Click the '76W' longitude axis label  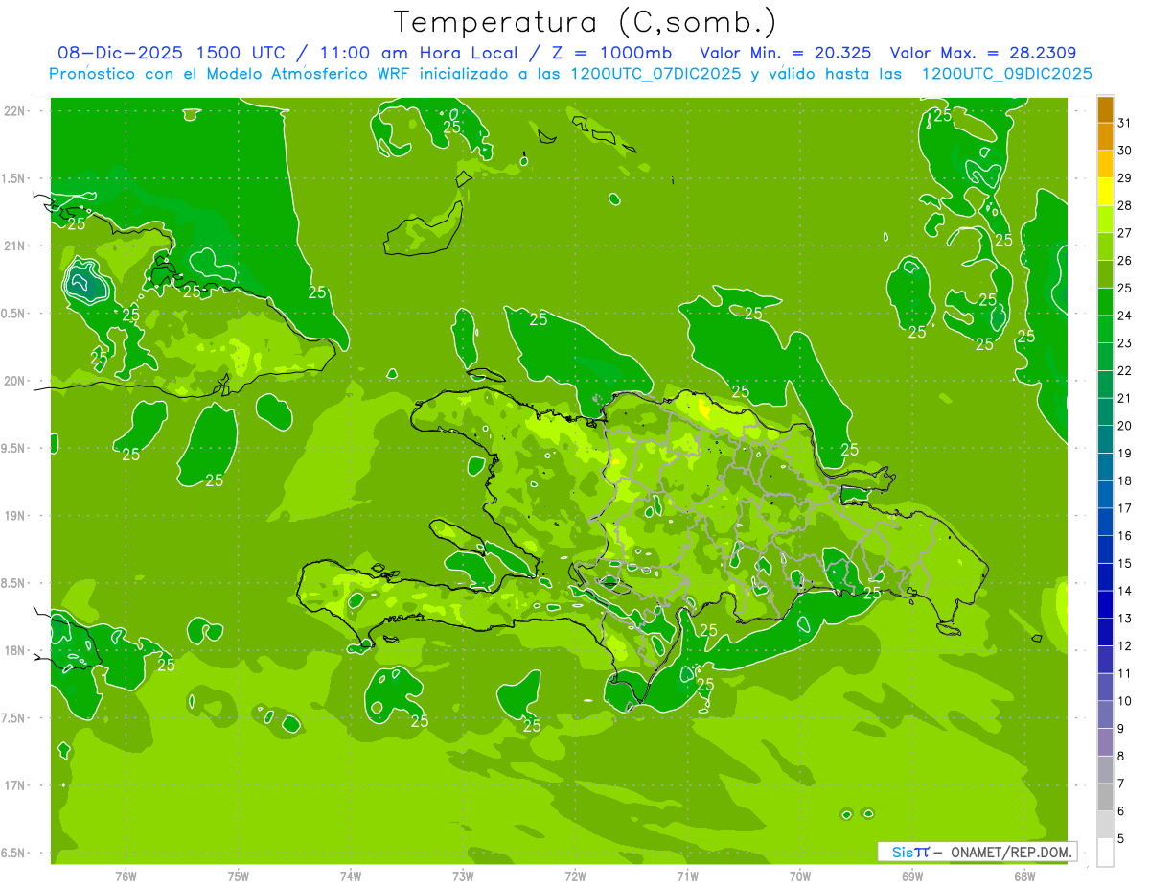[126, 877]
